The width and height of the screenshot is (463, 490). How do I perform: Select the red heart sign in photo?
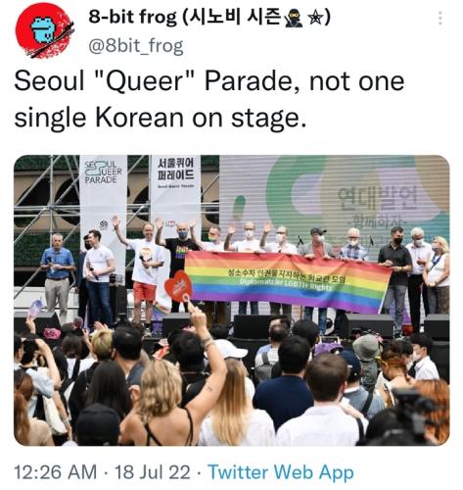click(178, 287)
